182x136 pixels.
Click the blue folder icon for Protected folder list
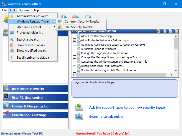[12, 33]
